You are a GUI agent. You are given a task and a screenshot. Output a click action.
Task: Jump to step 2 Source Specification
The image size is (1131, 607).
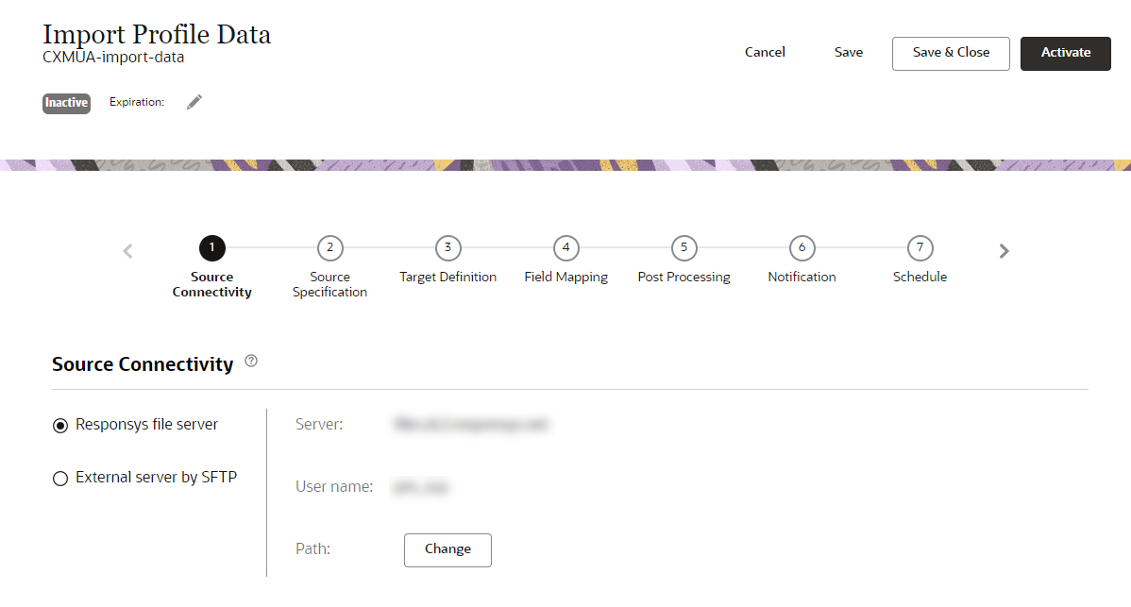(329, 248)
